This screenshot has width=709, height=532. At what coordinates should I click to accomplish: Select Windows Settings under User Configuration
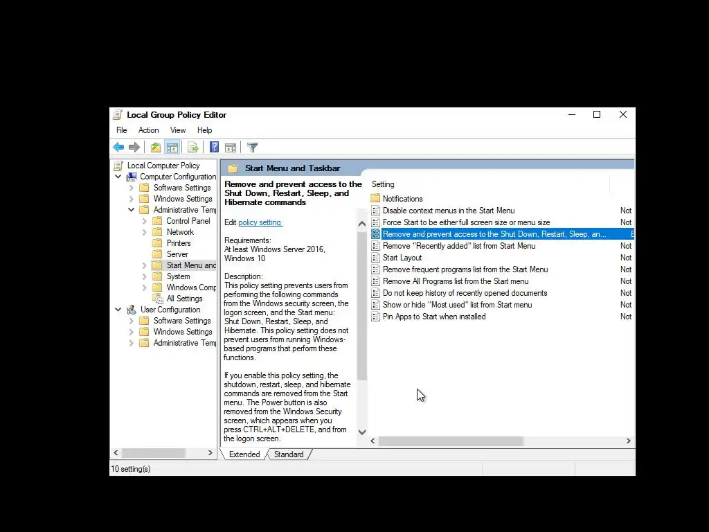coord(183,332)
